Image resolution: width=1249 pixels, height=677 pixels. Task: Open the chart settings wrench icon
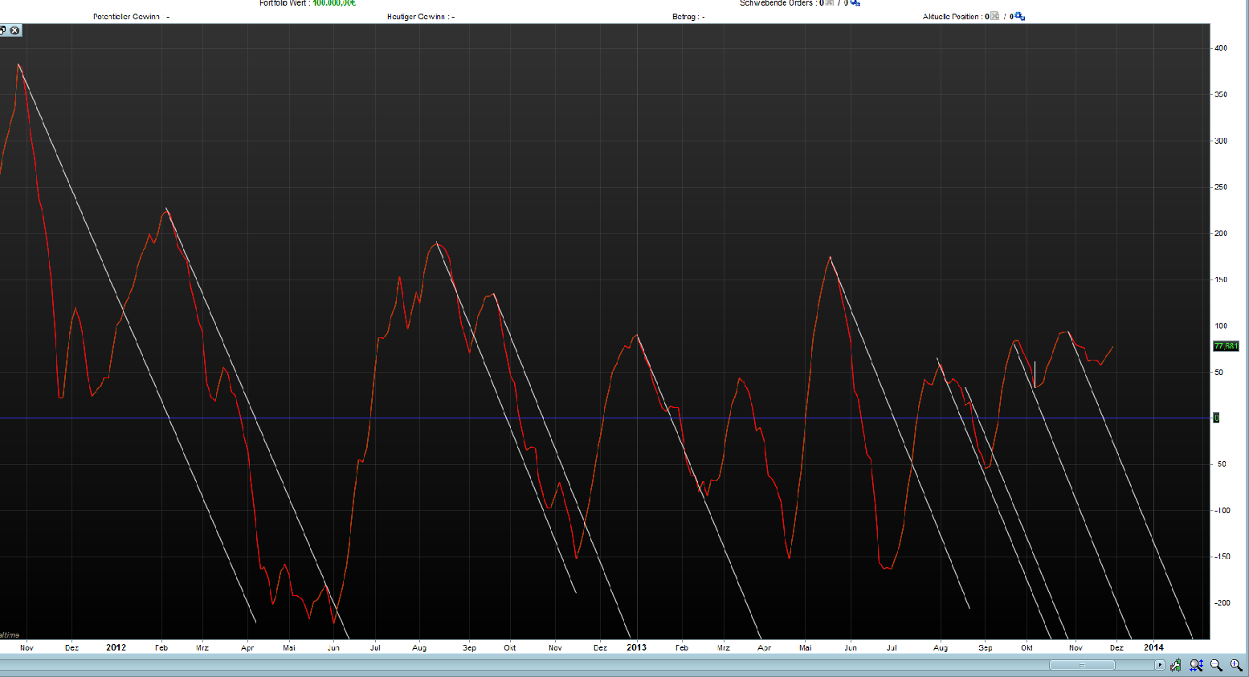pos(1176,665)
